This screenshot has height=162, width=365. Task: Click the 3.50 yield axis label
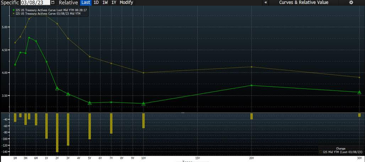5,96
